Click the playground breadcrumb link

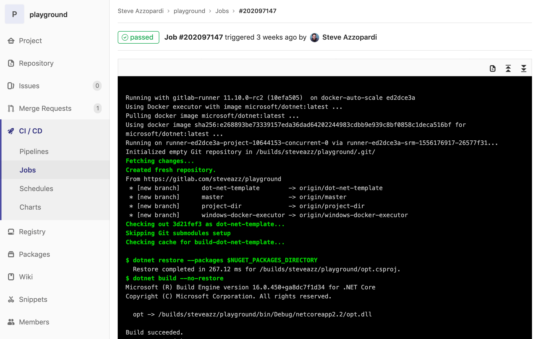189,11
